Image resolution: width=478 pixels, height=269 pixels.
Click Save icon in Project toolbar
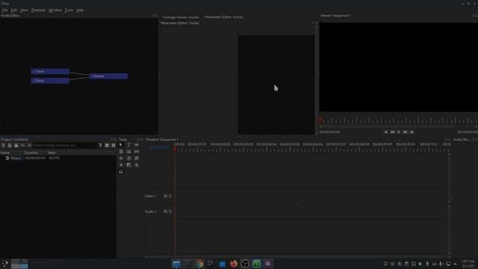pyautogui.click(x=16, y=146)
